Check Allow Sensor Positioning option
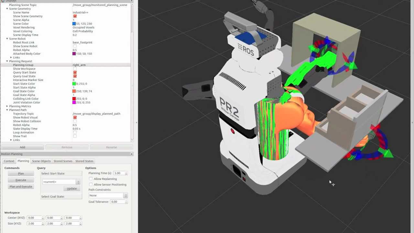This screenshot has width=414, height=233. [91, 184]
